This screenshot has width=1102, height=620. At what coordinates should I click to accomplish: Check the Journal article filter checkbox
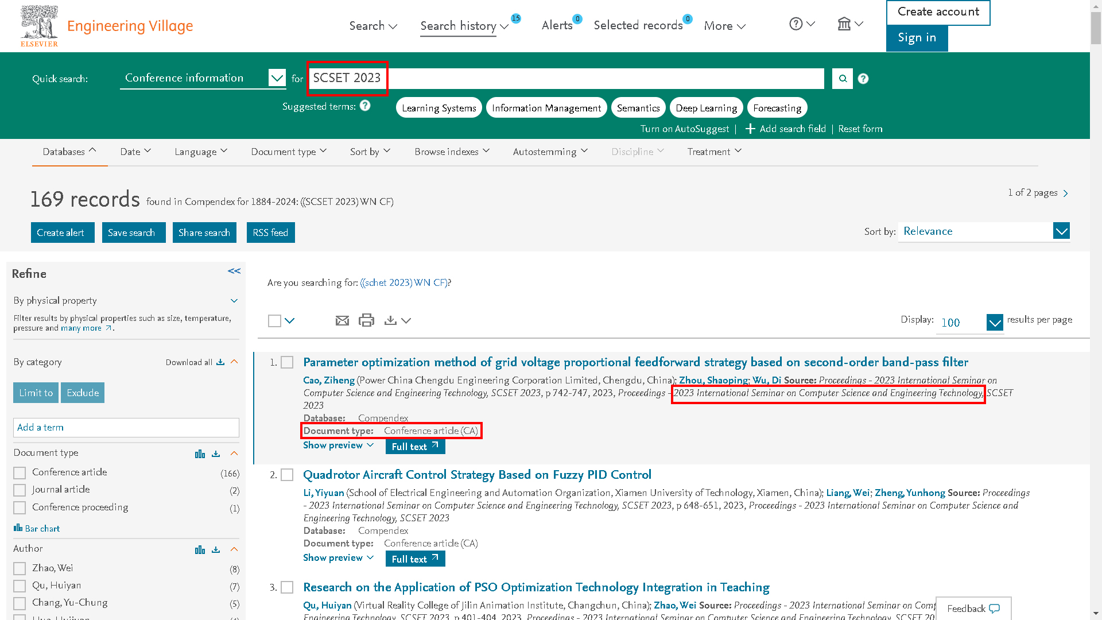(20, 490)
